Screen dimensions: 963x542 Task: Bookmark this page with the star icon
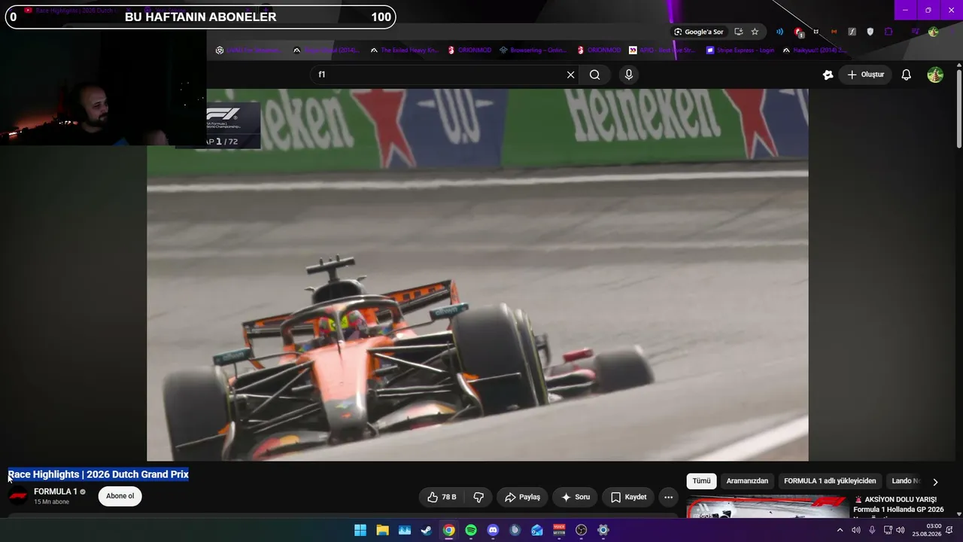[x=755, y=32]
